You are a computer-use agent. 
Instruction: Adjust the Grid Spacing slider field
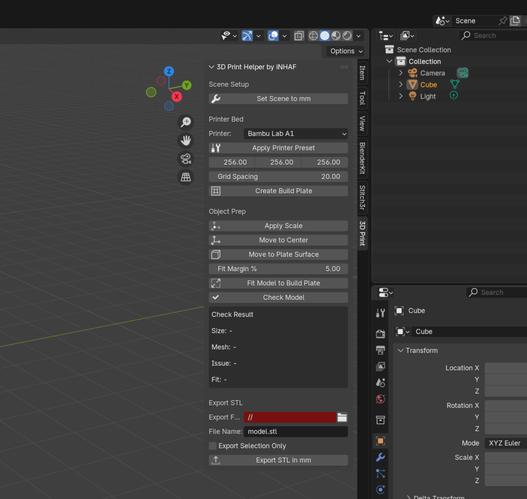(278, 177)
